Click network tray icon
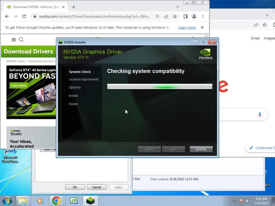 point(235,201)
